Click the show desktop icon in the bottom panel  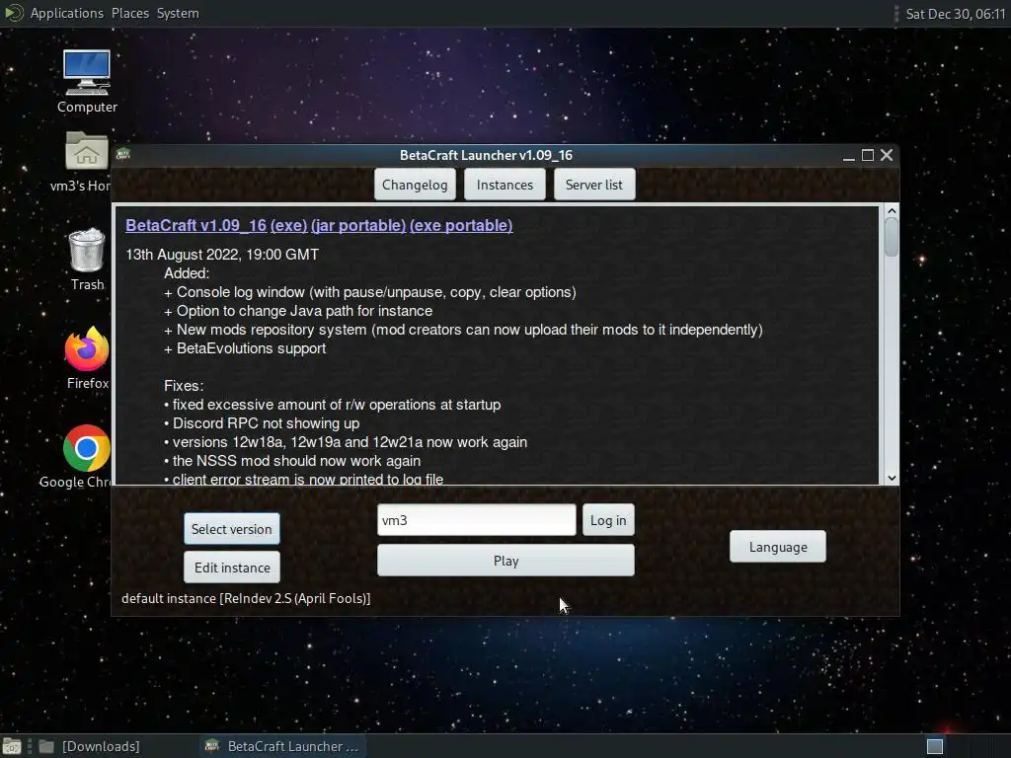pos(12,746)
